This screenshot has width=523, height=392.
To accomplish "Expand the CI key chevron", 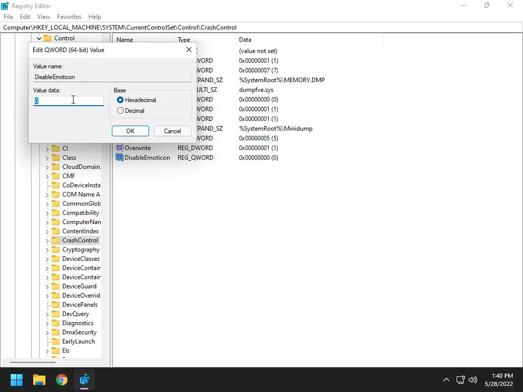I will 47,149.
